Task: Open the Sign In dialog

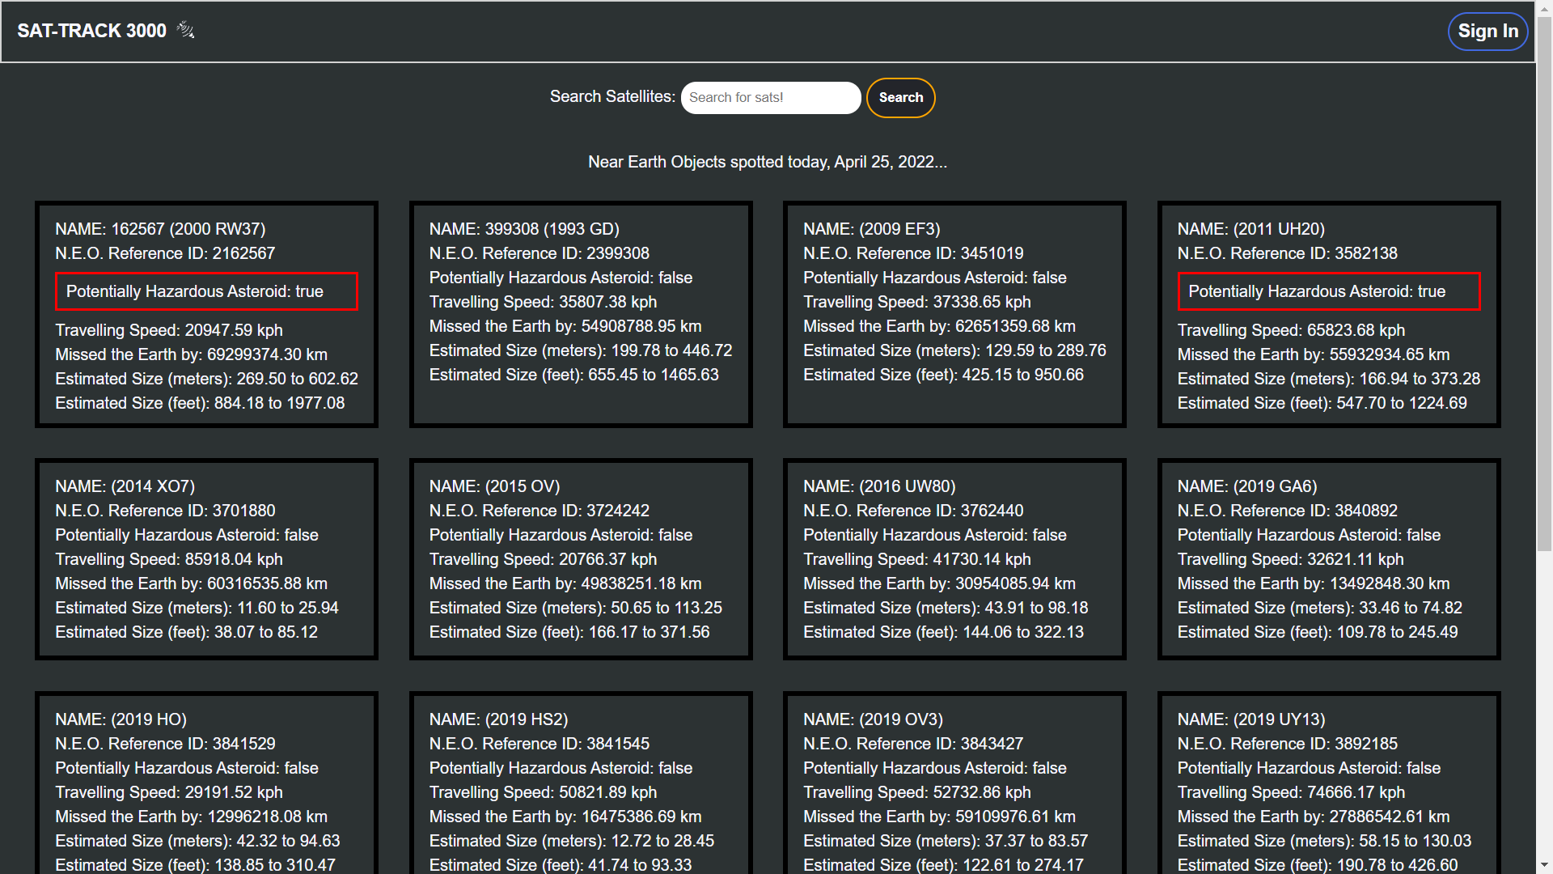Action: (1487, 31)
